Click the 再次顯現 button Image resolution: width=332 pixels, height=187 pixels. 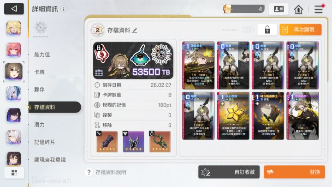(301, 30)
